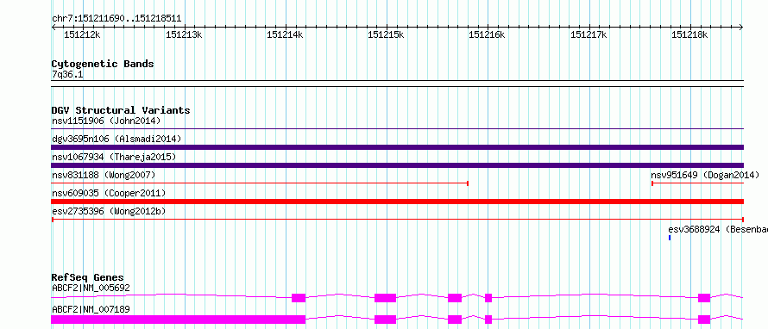Select NM_005692 exon near 151218k
The width and height of the screenshot is (768, 329).
(x=704, y=298)
